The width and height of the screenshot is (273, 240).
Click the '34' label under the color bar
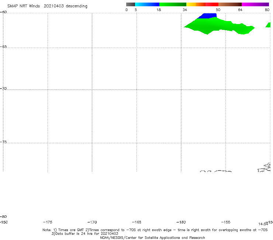coord(185,10)
